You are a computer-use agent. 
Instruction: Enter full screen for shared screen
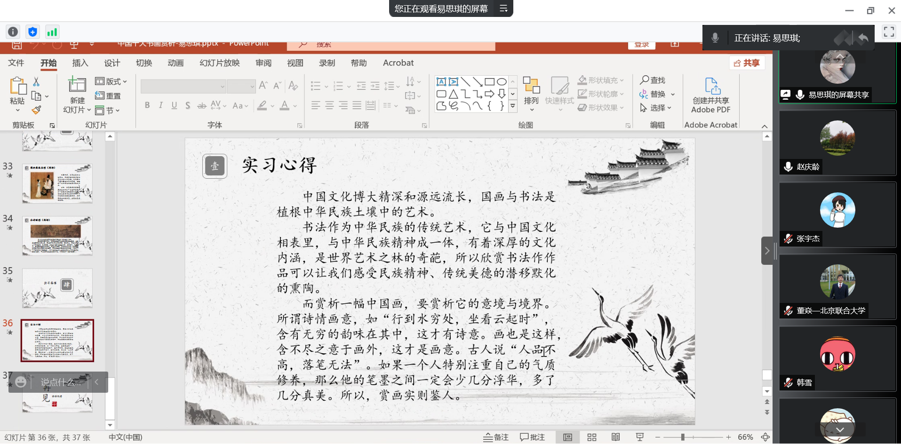pos(888,32)
